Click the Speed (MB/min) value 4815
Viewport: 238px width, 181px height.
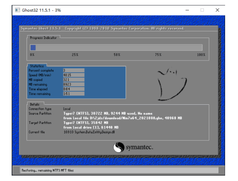pos(74,75)
